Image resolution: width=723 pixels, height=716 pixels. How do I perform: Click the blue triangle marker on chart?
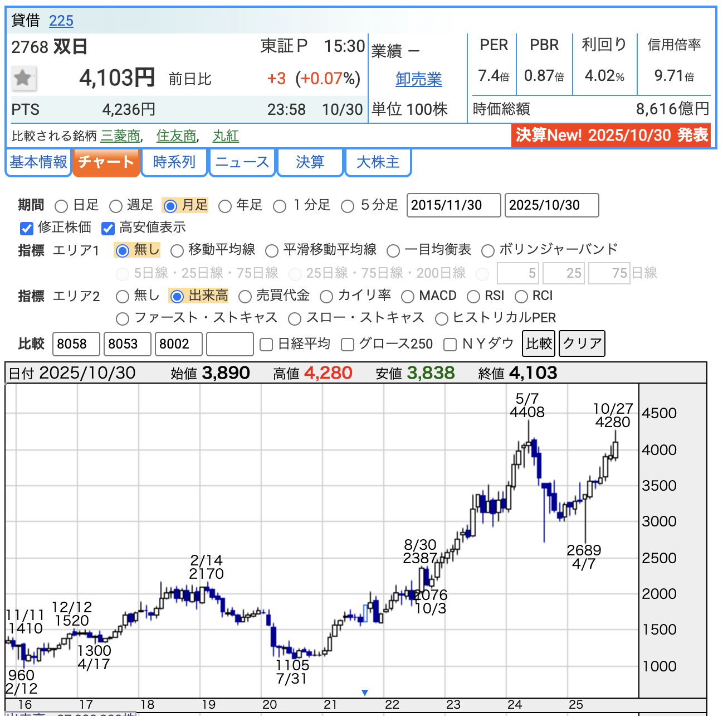pos(365,693)
